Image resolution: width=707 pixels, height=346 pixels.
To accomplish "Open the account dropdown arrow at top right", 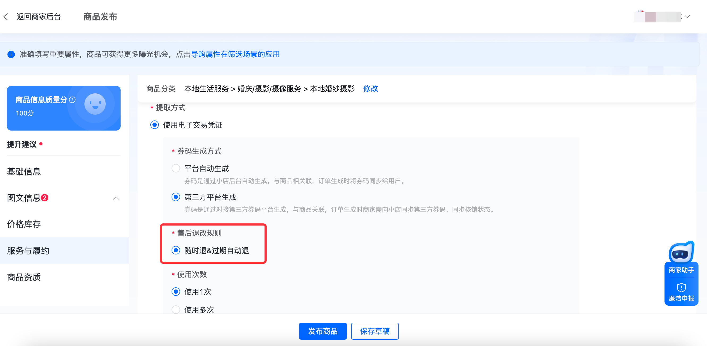I will click(x=687, y=17).
